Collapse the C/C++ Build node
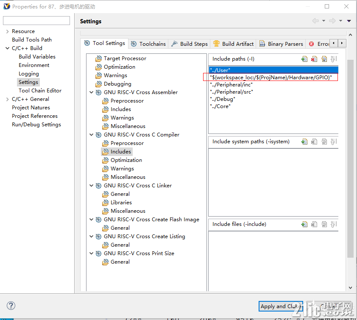The image size is (357, 320). 7,48
